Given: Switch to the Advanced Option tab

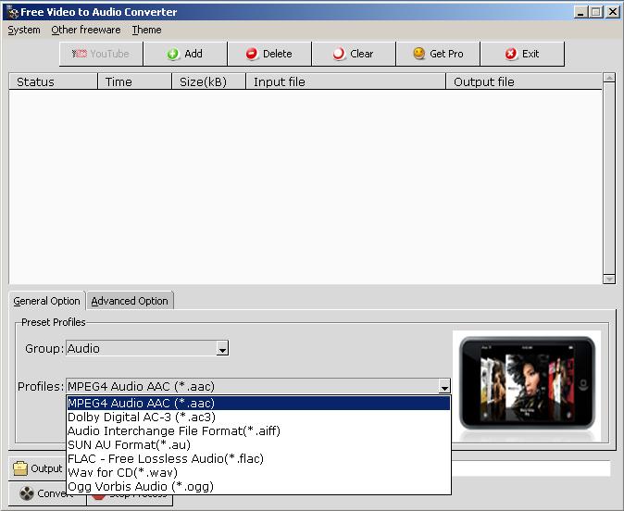Looking at the screenshot, I should (x=130, y=301).
